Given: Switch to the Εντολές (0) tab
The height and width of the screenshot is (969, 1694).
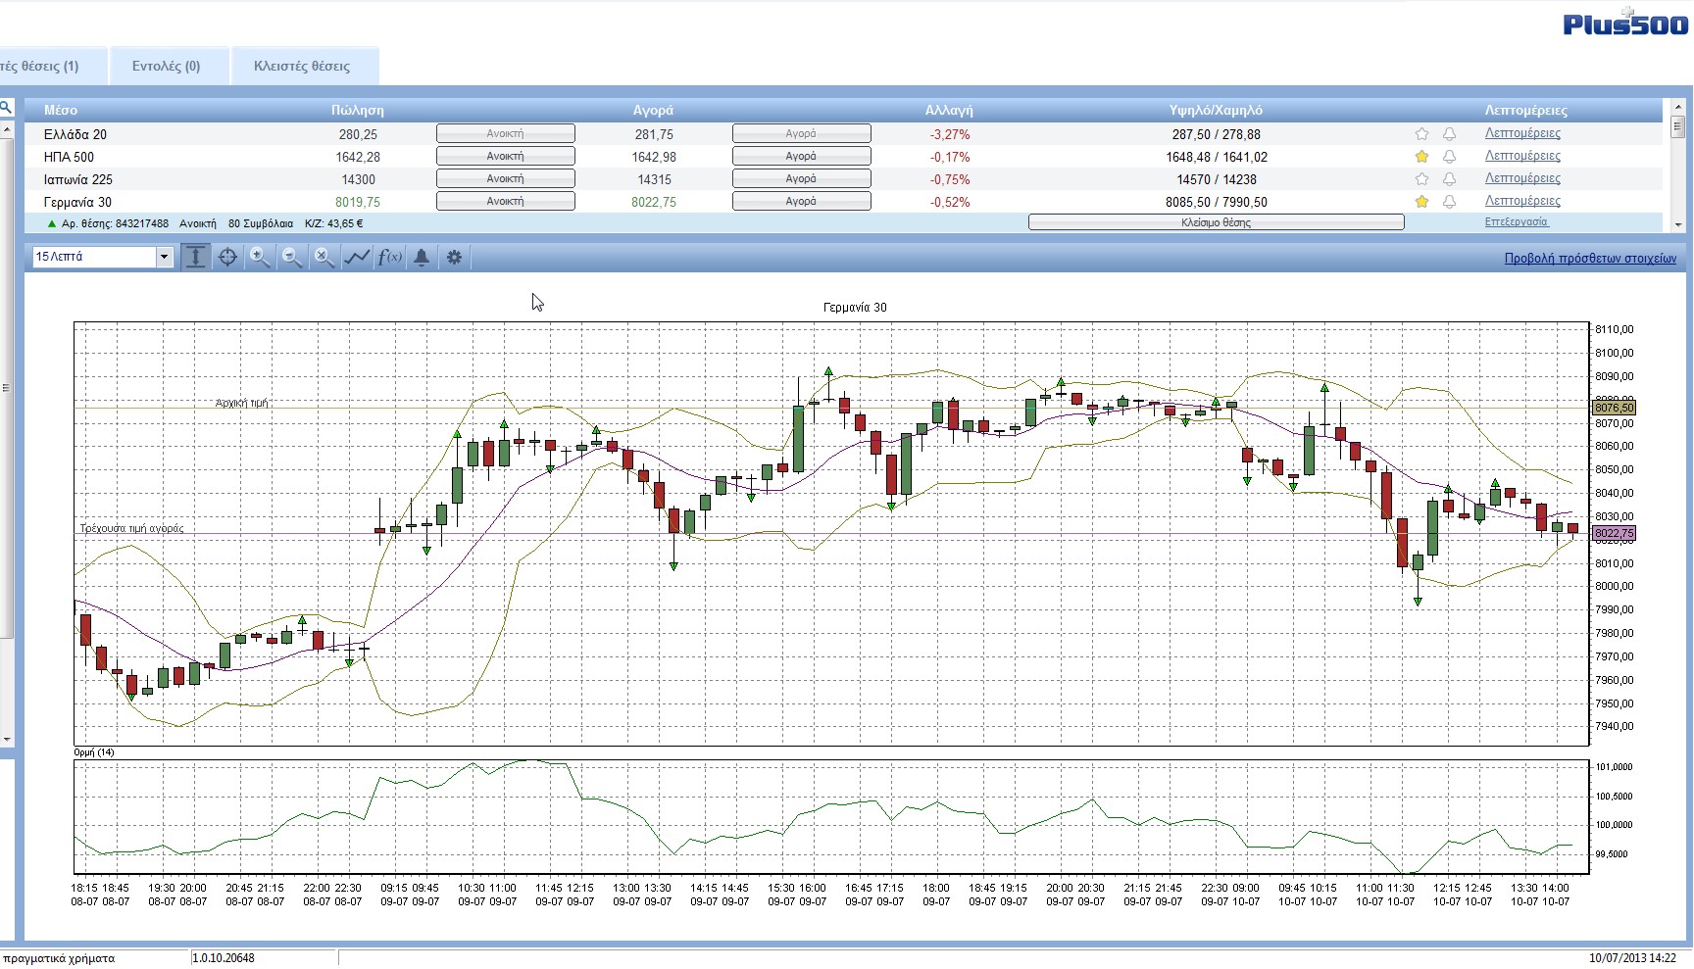Looking at the screenshot, I should pos(167,66).
